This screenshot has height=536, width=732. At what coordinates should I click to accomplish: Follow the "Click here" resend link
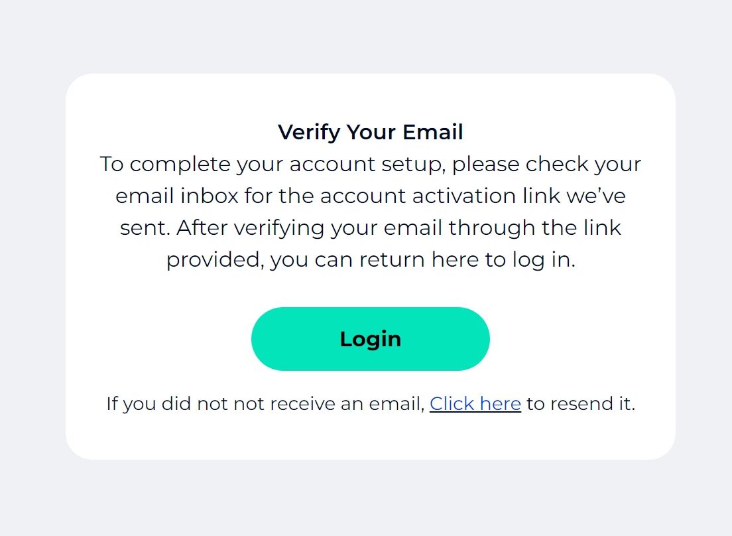[x=475, y=403]
